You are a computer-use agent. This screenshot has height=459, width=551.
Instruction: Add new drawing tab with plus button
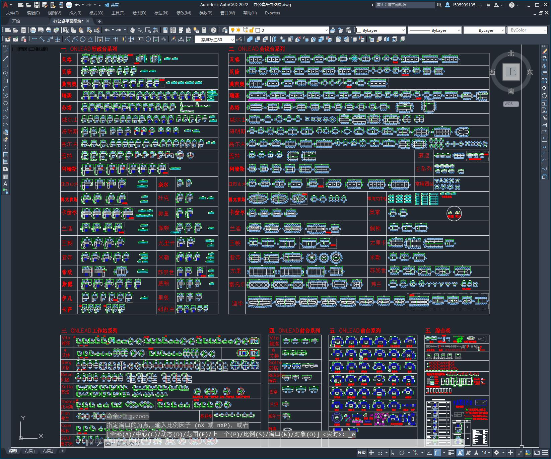pyautogui.click(x=99, y=21)
